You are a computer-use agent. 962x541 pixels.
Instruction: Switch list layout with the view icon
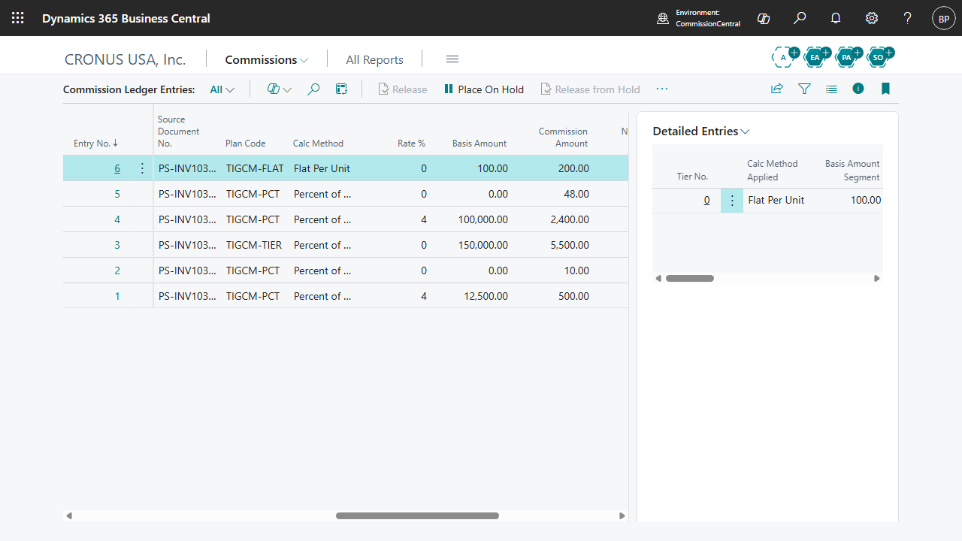pos(831,89)
